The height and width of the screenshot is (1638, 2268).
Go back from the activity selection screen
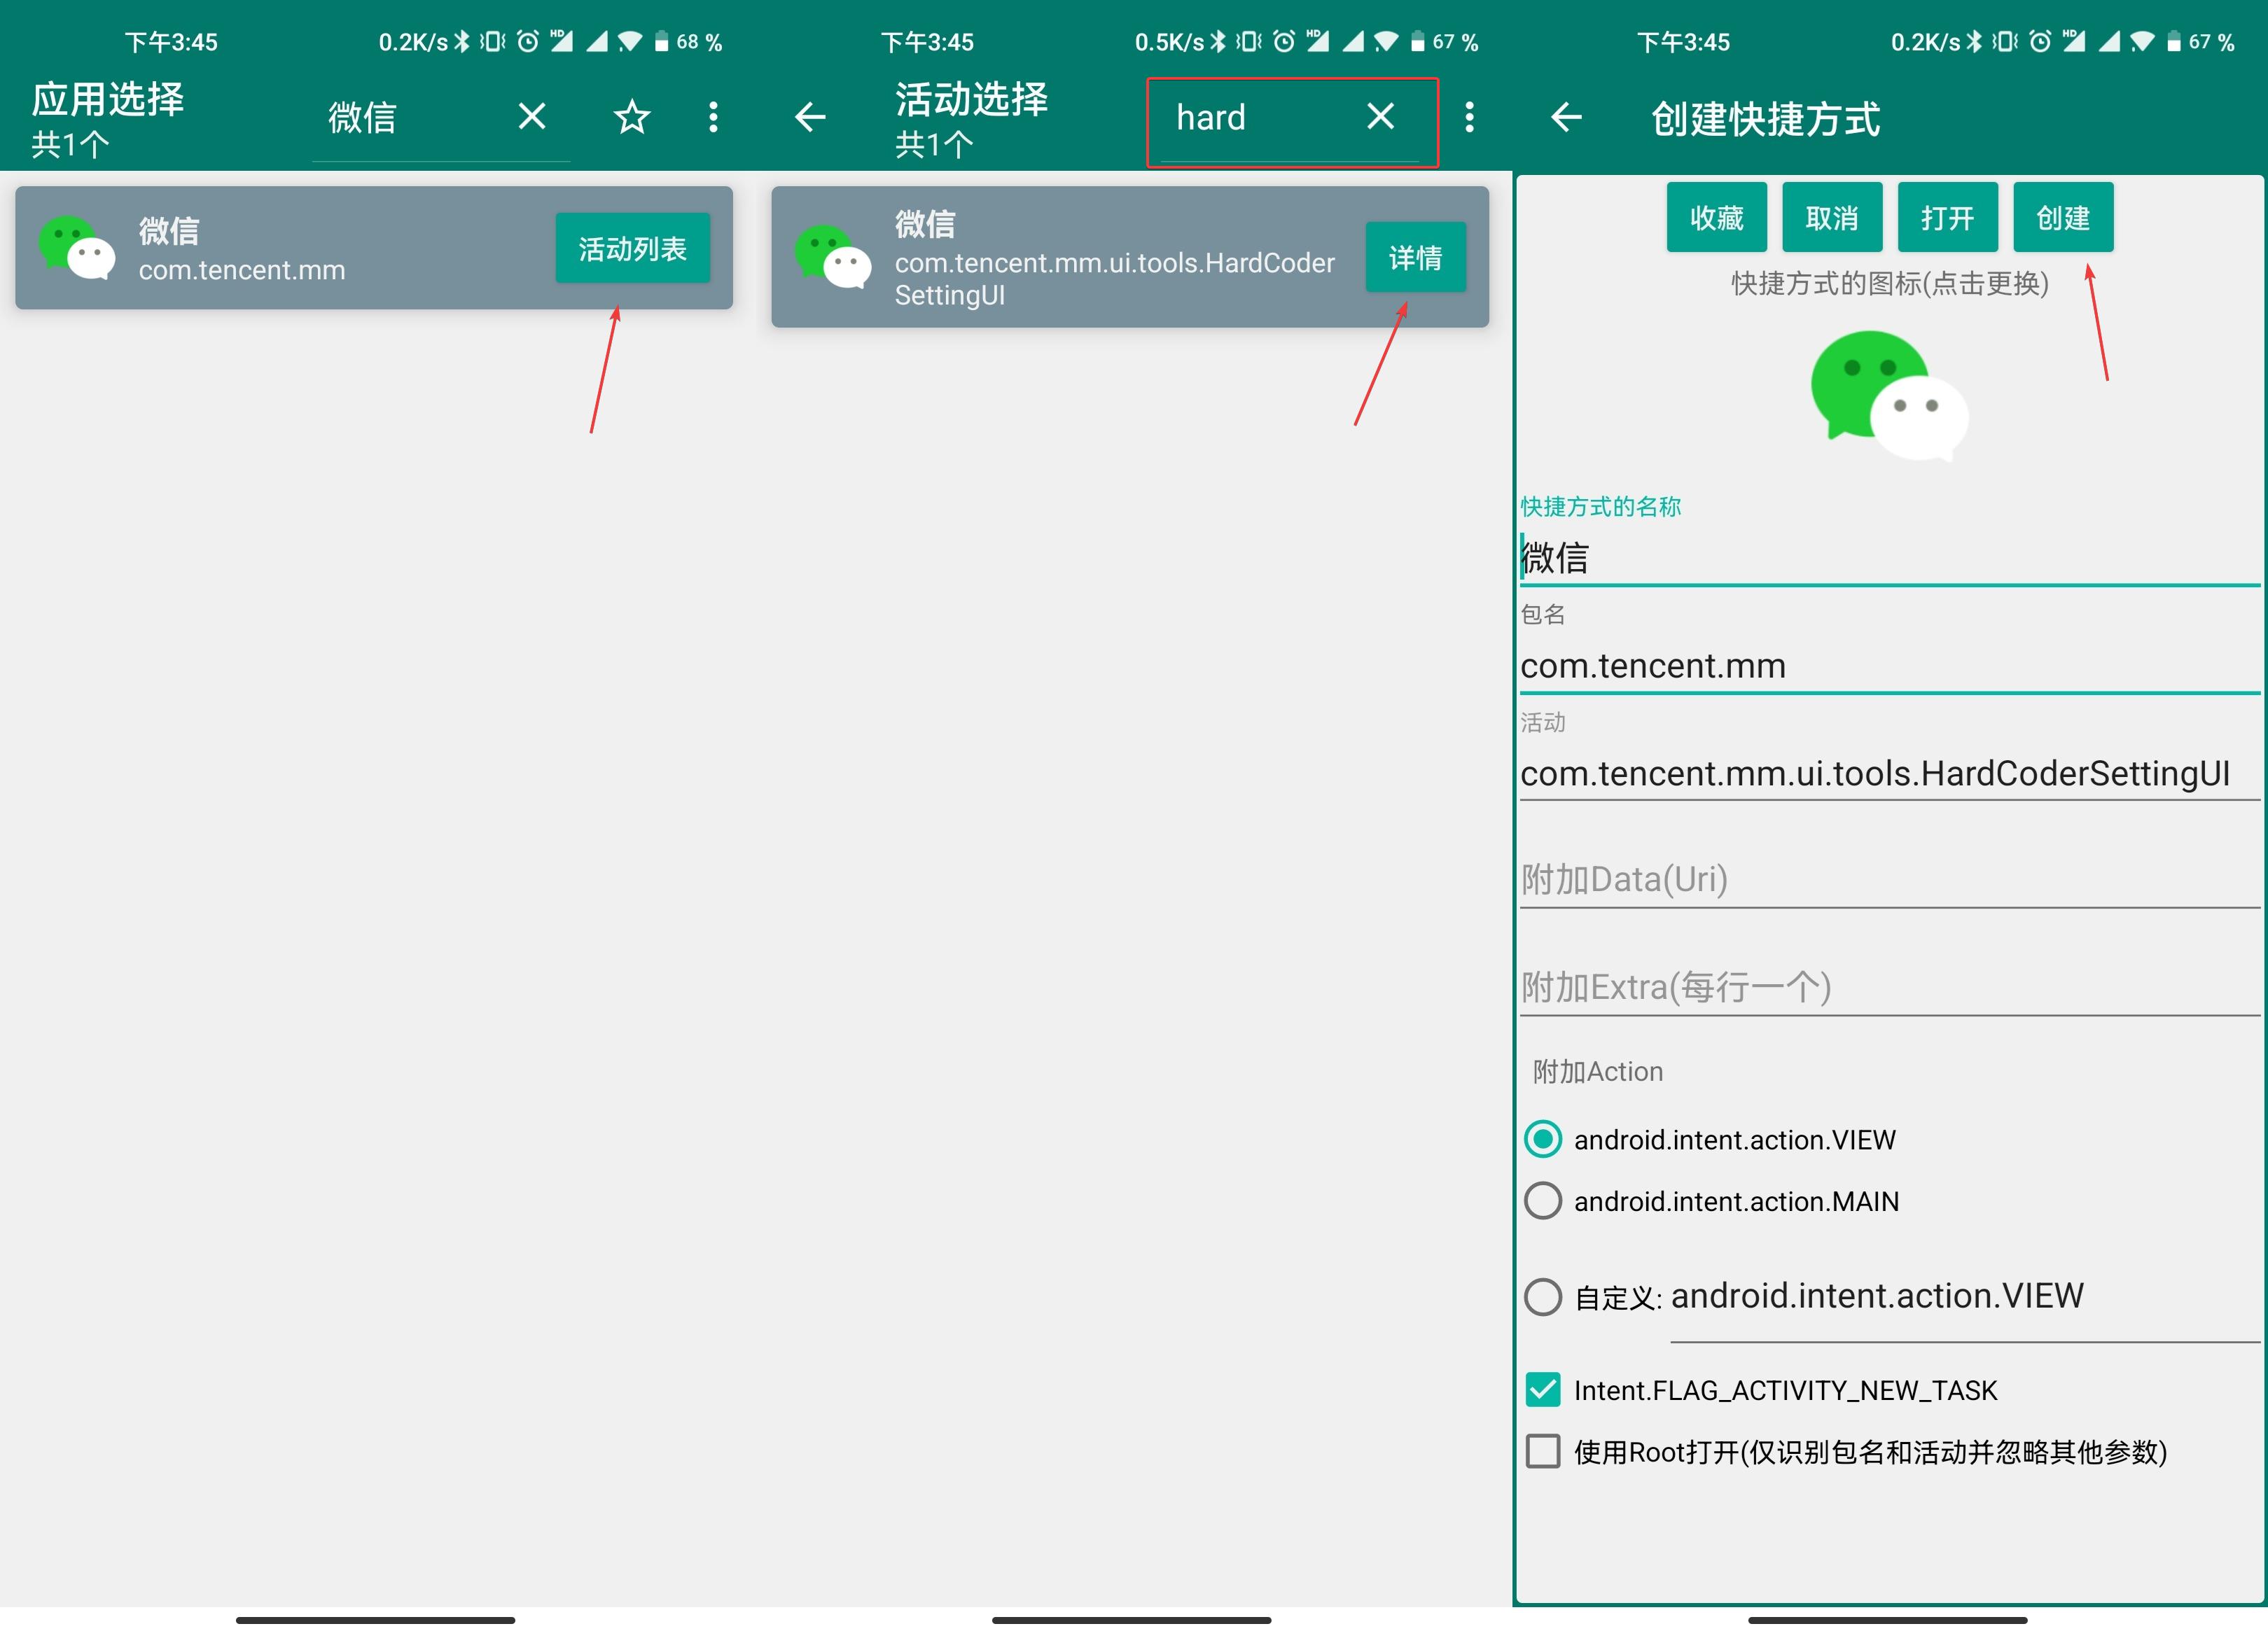pos(810,117)
